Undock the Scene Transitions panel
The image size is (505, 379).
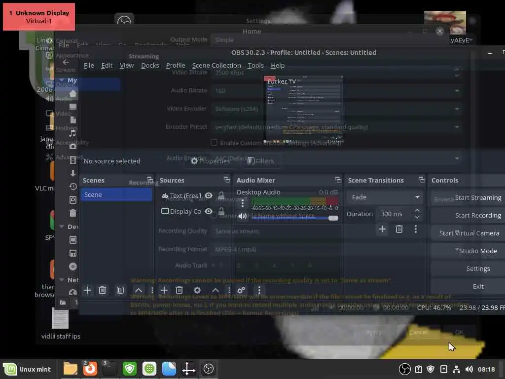coord(422,180)
